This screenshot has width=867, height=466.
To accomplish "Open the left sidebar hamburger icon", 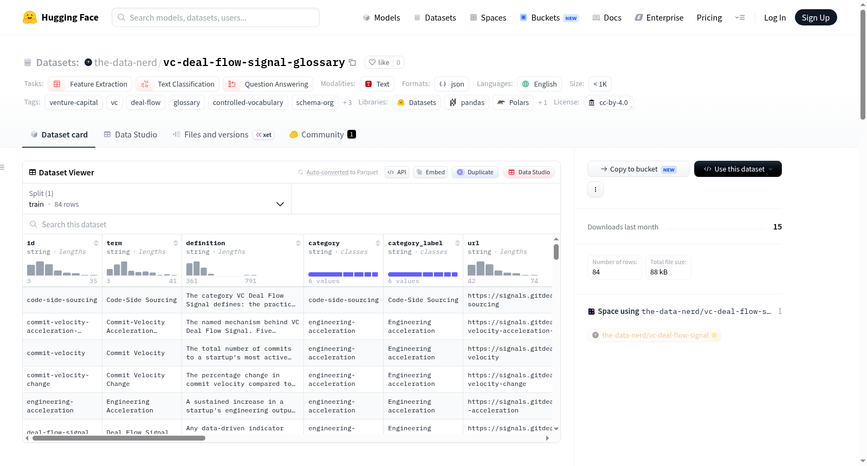I will click(x=2, y=167).
